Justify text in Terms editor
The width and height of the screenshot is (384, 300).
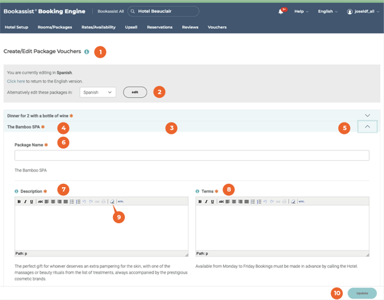[246, 202]
